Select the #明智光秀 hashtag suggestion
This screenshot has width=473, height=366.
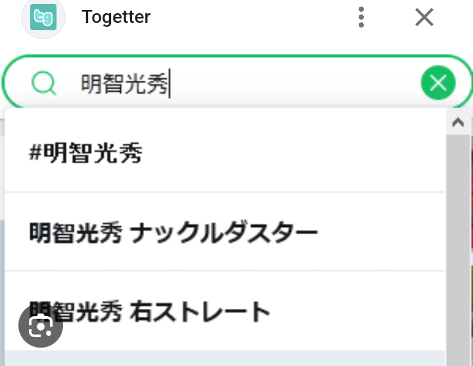tap(86, 153)
